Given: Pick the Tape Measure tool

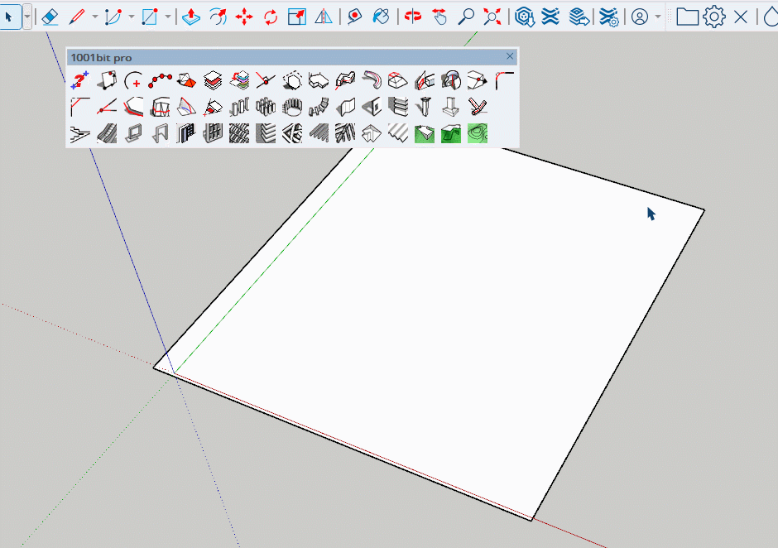Looking at the screenshot, I should point(354,17).
